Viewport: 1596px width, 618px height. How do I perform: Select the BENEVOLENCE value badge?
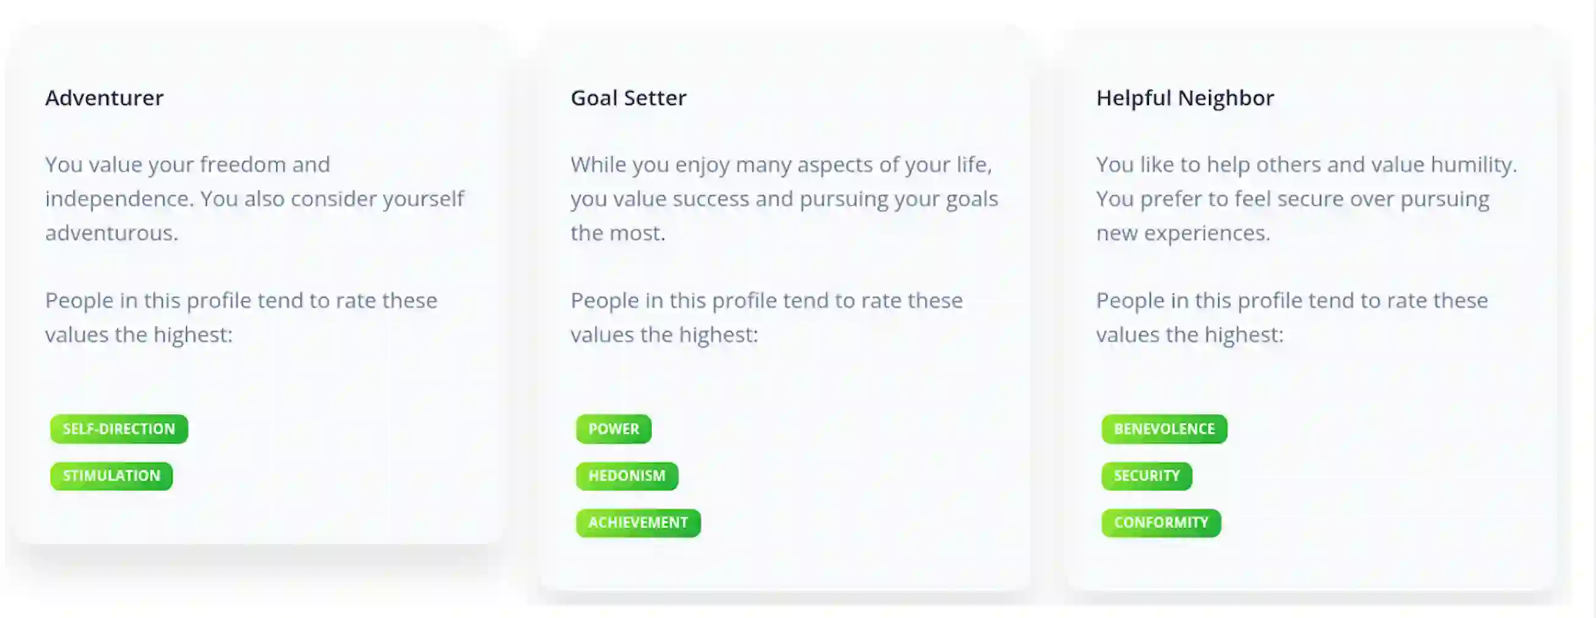pos(1163,428)
